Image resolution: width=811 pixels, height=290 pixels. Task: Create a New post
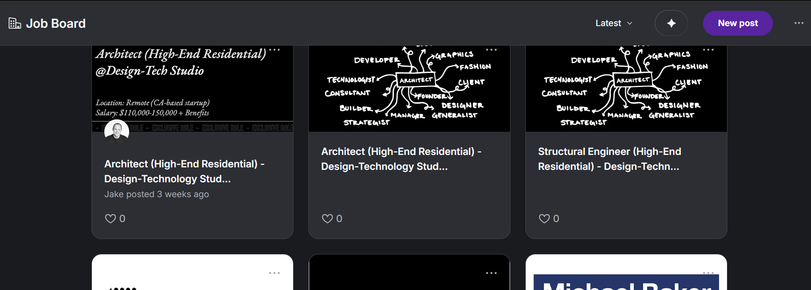coord(738,23)
